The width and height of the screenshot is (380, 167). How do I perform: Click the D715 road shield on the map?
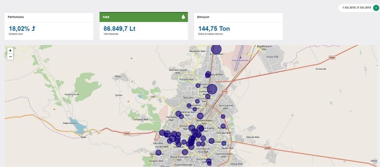[224, 92]
